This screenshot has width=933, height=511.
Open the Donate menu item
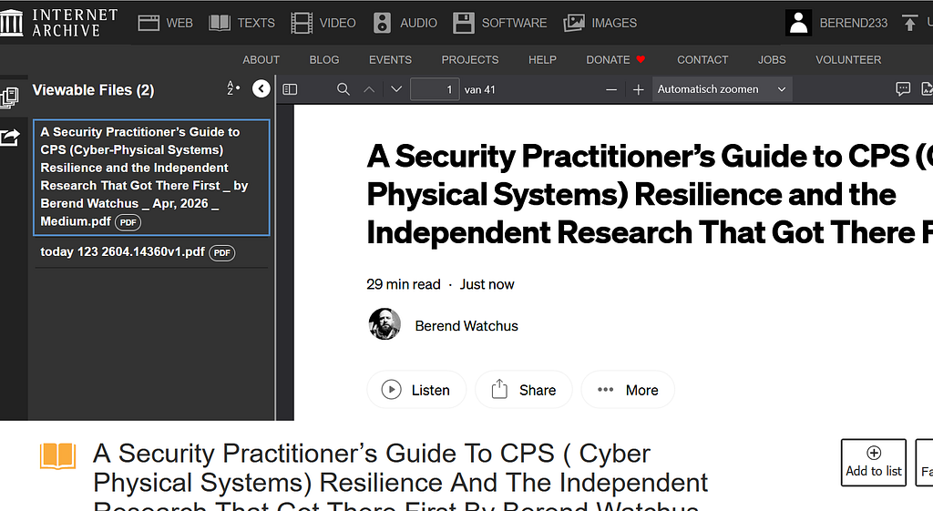(x=615, y=60)
